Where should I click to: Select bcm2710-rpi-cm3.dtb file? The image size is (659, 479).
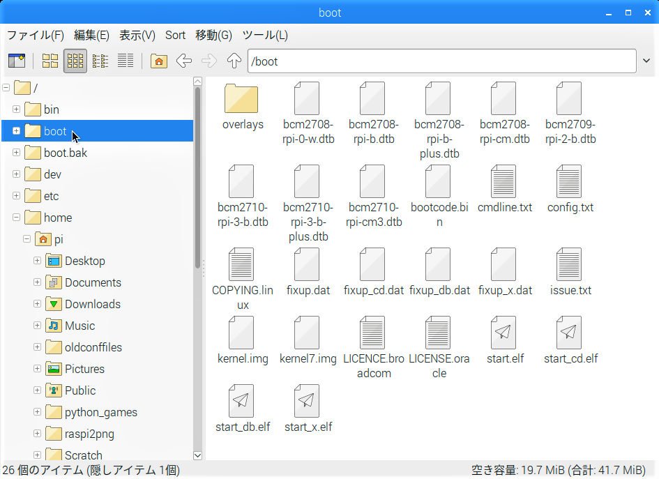[372, 181]
